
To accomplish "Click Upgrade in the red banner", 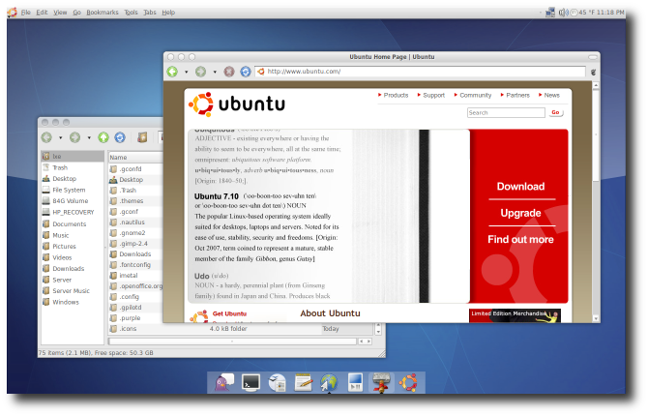I will coord(520,213).
